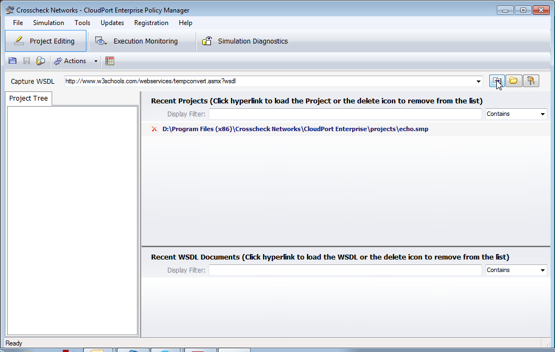Open the Updates menu
Image resolution: width=555 pixels, height=352 pixels.
tap(112, 23)
